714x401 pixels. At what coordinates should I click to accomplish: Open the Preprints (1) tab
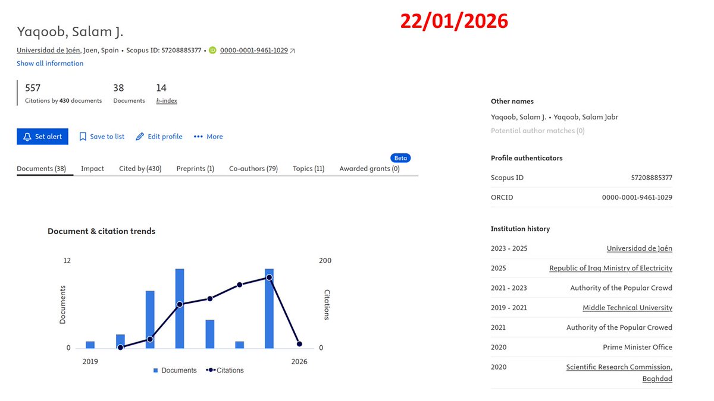click(195, 169)
